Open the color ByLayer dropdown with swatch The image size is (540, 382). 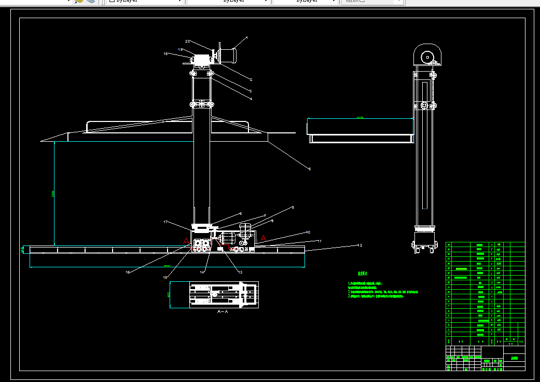pos(145,2)
